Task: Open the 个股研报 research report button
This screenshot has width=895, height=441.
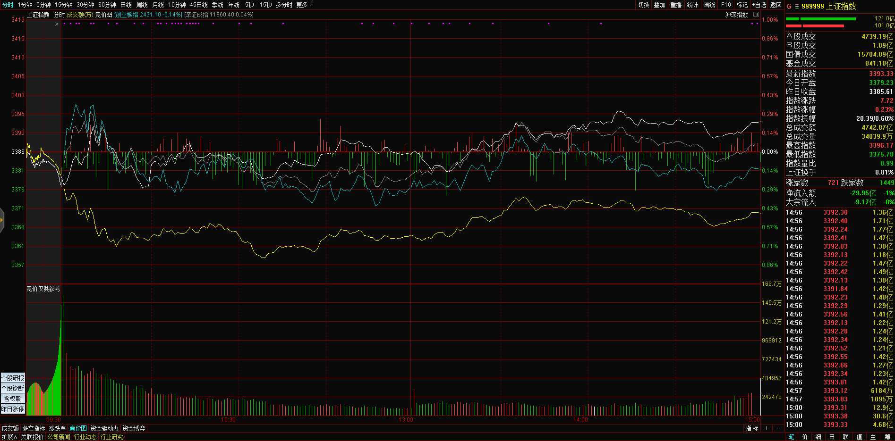Action: pos(13,378)
